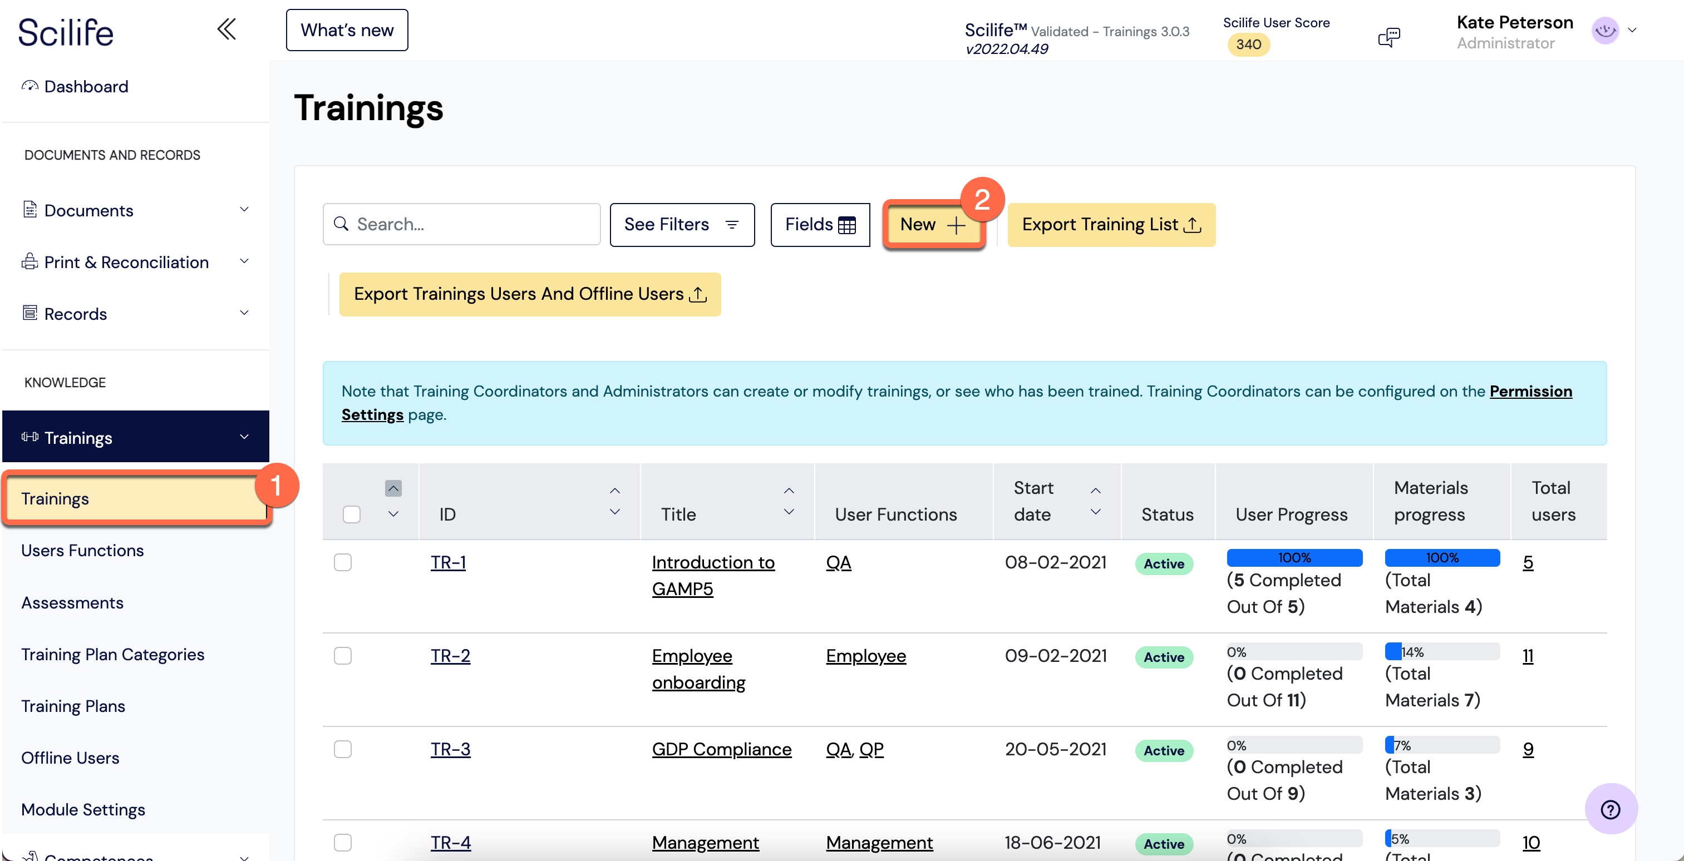Screen dimensions: 1684x861
Task: Click TR-2 14% materials progress bar
Action: click(x=1442, y=651)
